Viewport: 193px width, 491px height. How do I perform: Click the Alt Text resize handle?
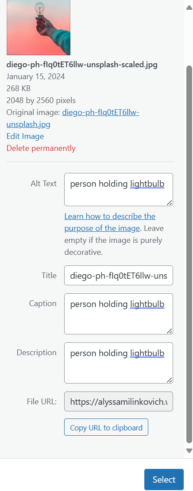(x=170, y=203)
